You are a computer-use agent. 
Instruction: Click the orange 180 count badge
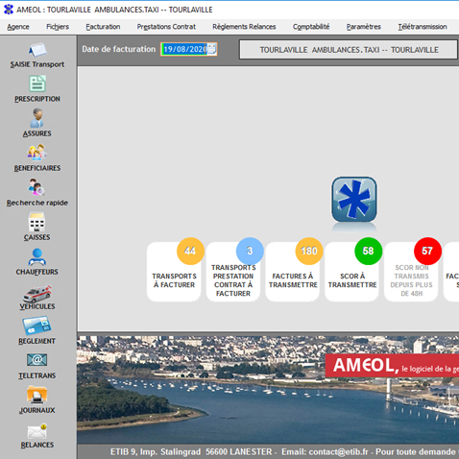click(x=309, y=251)
